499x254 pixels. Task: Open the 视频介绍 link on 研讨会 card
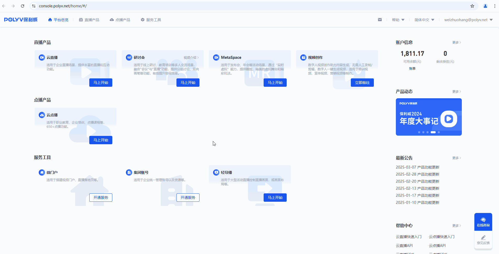(x=191, y=57)
